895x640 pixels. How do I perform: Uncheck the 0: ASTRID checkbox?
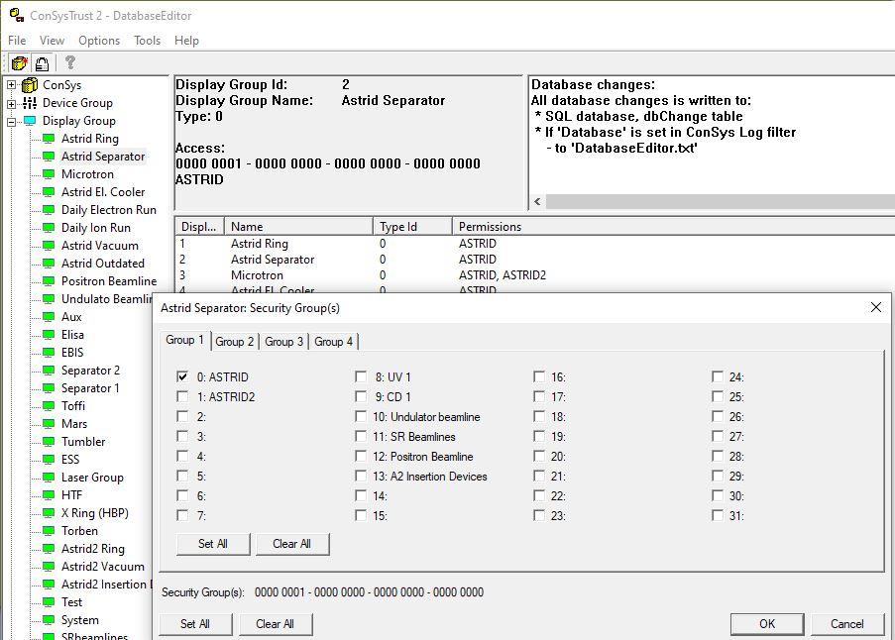[x=182, y=376]
